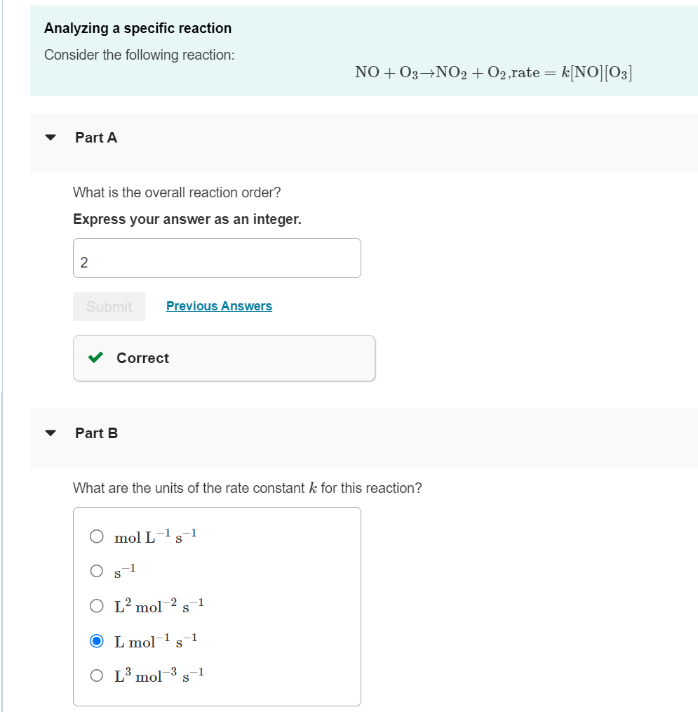698x712 pixels.
Task: Choose the L³ mol⁻³ s⁻¹ option
Action: [x=98, y=676]
